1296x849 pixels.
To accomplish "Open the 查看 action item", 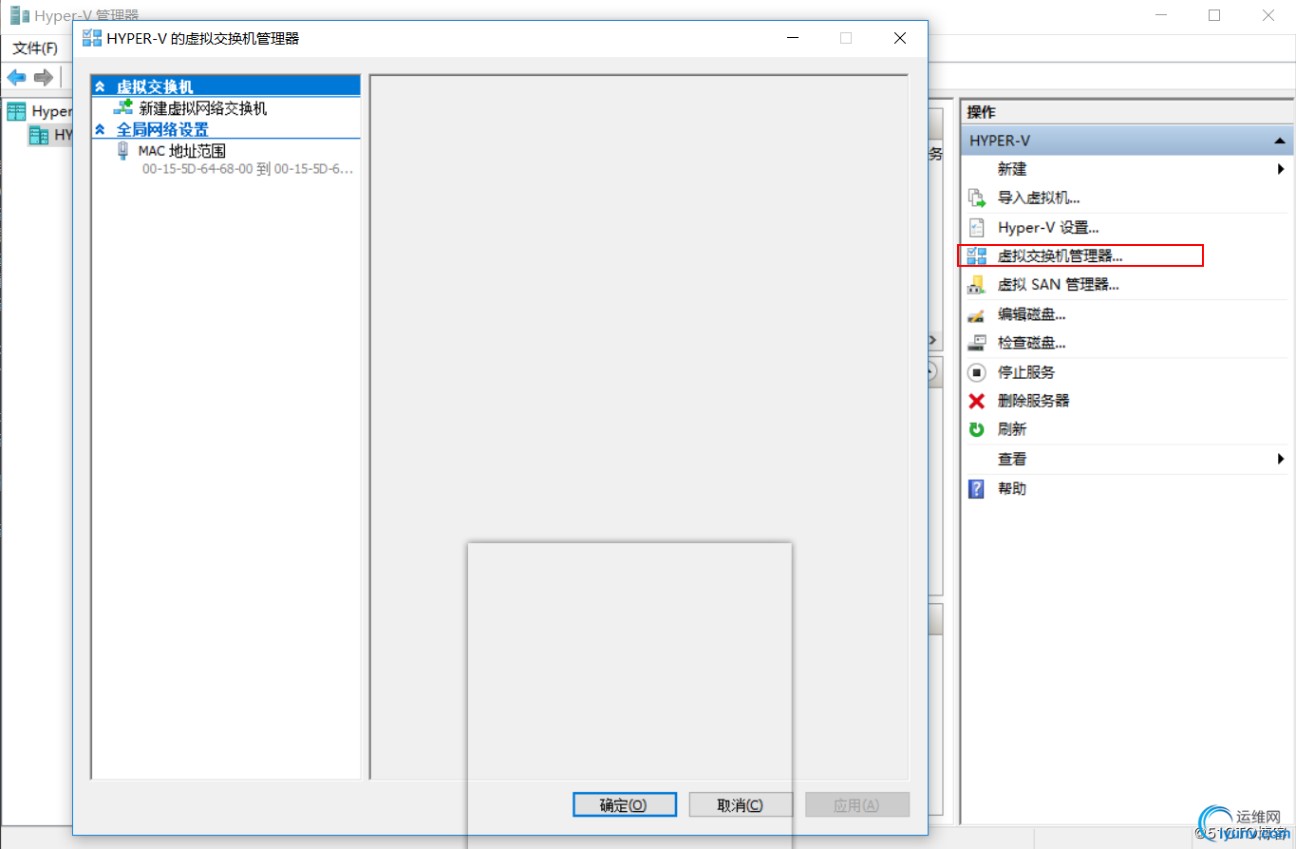I will [1012, 459].
